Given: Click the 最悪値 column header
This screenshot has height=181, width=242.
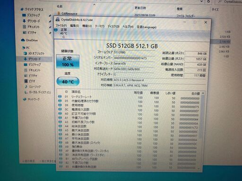Looking at the screenshot, I should (155, 93).
